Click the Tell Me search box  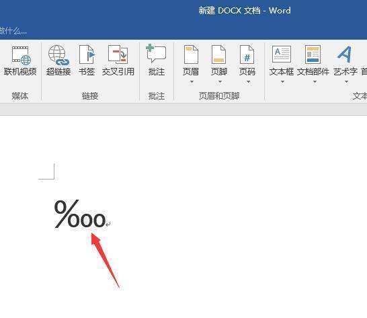(x=13, y=31)
